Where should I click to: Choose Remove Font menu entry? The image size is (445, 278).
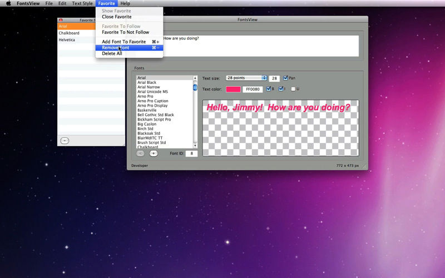tap(130, 48)
